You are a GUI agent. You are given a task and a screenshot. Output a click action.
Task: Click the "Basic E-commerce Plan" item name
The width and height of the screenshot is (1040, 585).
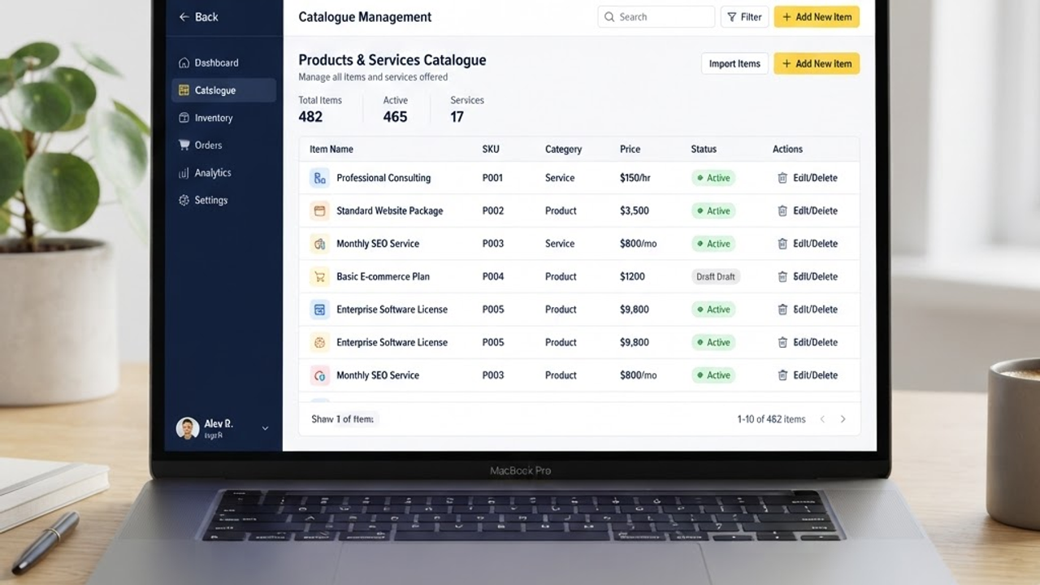coord(383,276)
